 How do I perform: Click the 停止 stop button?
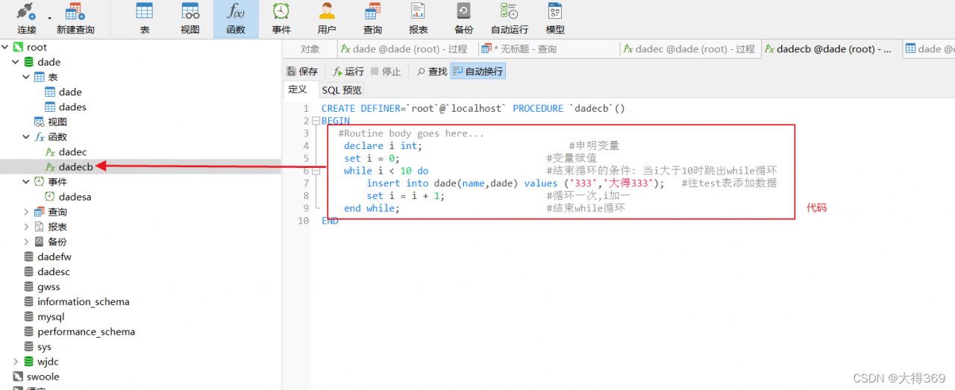[385, 72]
